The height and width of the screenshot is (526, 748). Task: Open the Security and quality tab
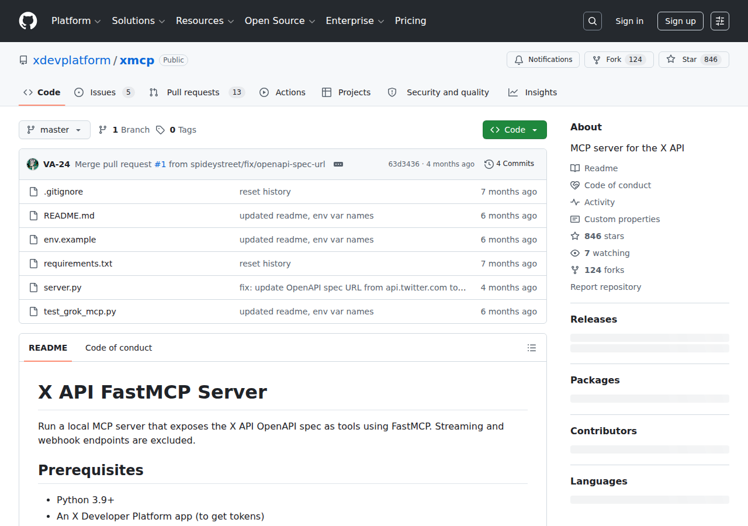tap(438, 92)
